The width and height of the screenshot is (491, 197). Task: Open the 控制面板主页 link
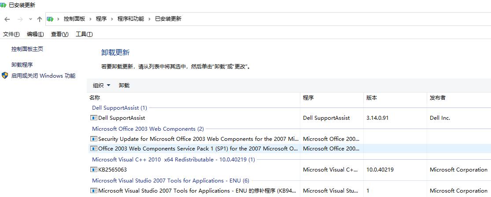[27, 49]
